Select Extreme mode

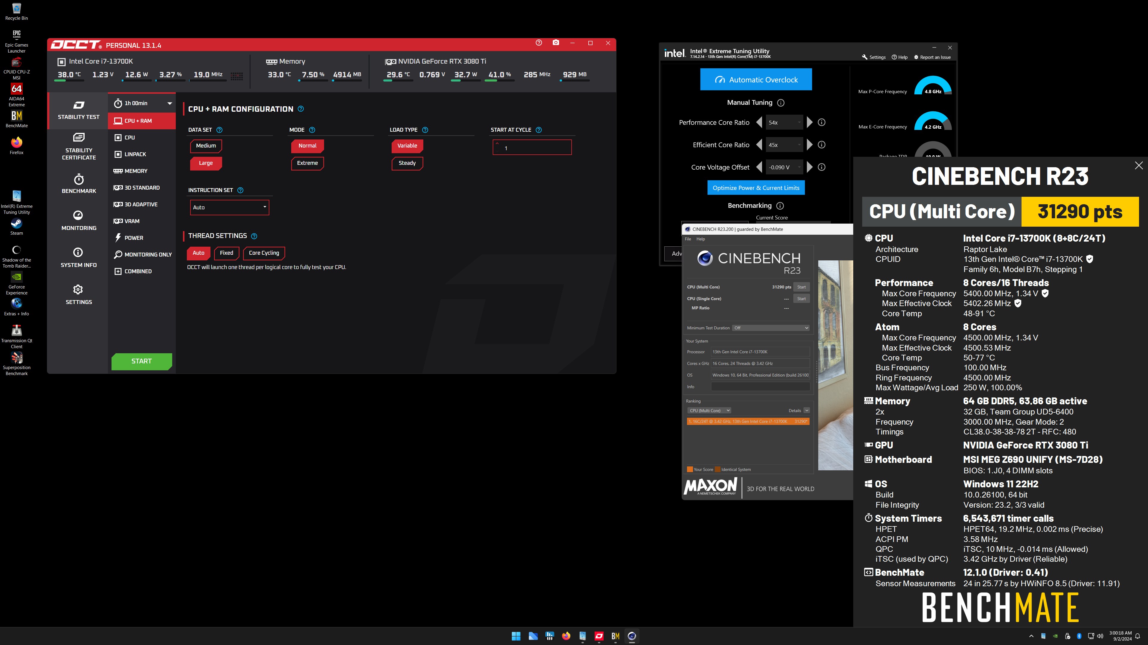pos(308,163)
